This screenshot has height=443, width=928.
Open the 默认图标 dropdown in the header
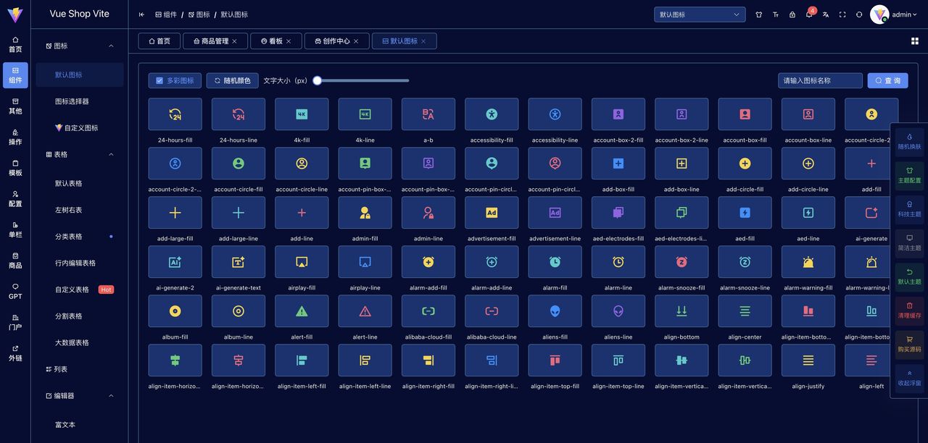pos(699,14)
